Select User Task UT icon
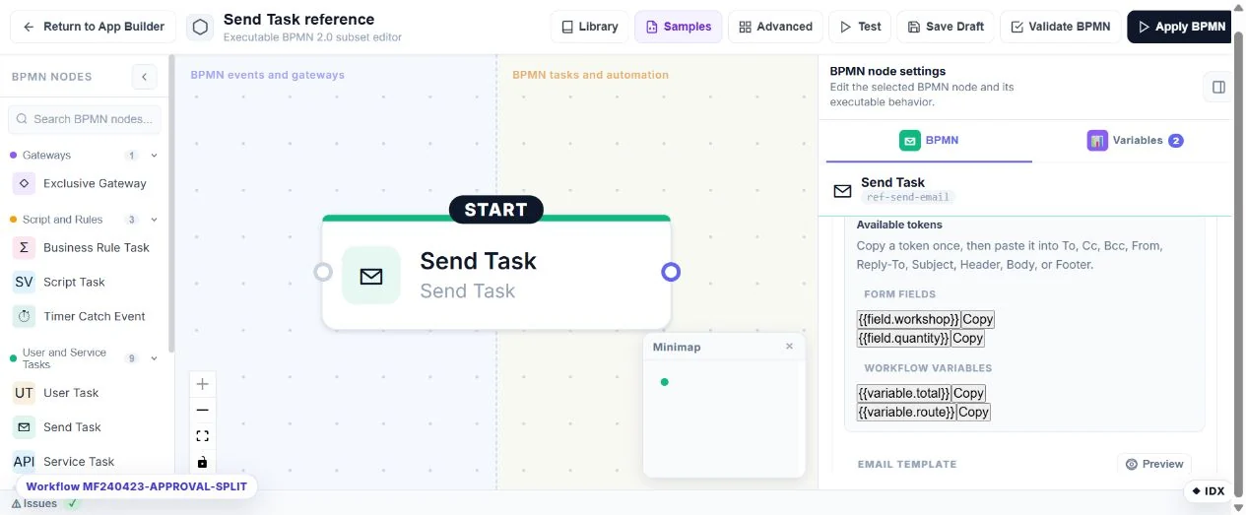This screenshot has width=1246, height=515. (x=24, y=393)
